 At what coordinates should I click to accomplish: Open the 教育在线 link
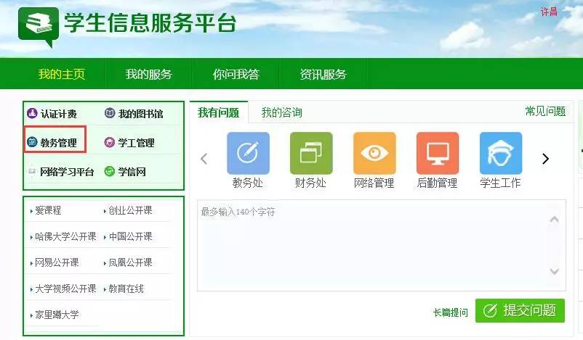(126, 289)
